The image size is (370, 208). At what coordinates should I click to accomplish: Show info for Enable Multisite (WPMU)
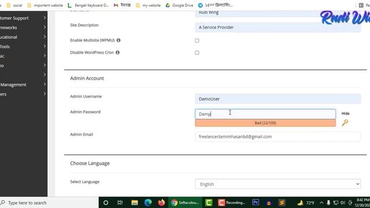[x=119, y=40]
